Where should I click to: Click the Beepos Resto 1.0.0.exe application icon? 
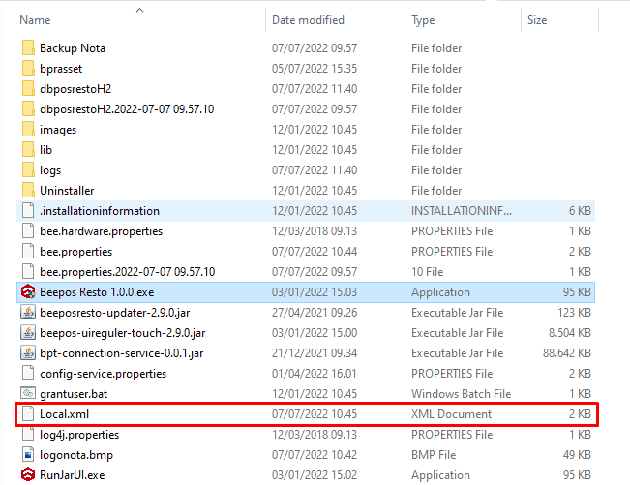tap(28, 291)
